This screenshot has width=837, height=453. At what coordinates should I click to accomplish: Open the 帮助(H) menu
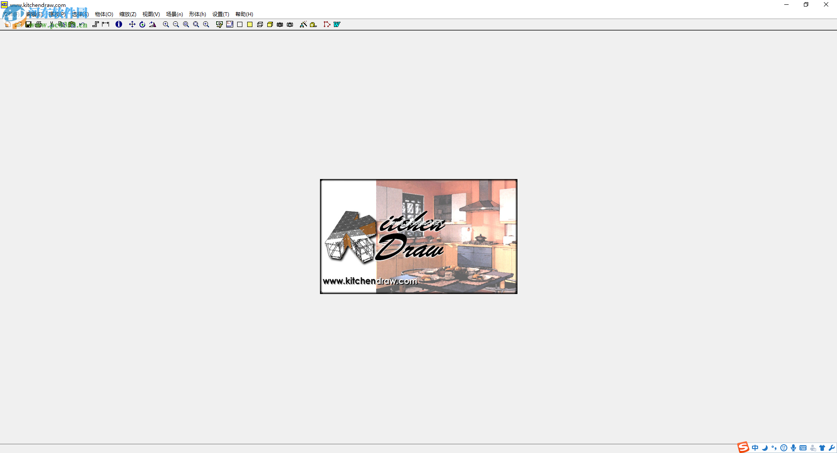(244, 14)
